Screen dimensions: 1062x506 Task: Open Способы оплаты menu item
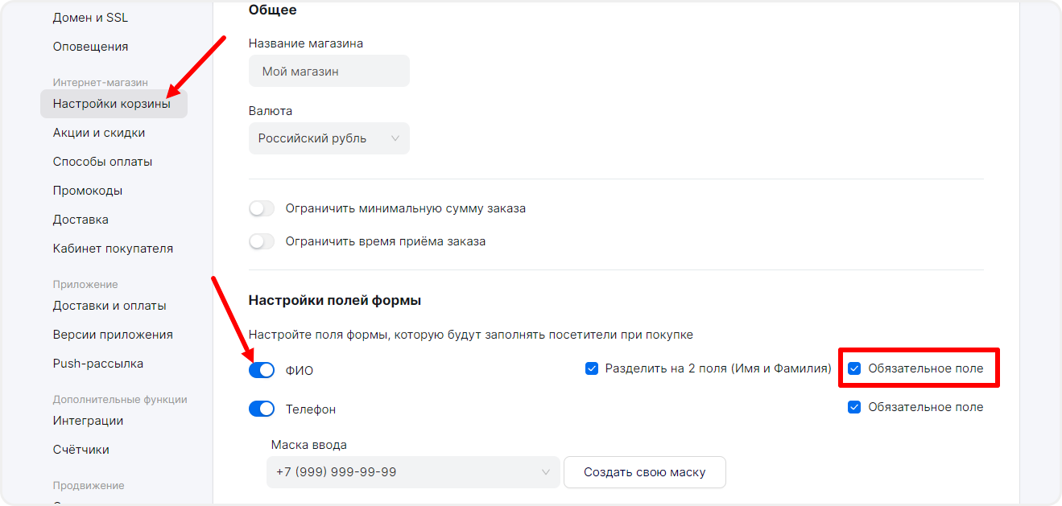102,162
